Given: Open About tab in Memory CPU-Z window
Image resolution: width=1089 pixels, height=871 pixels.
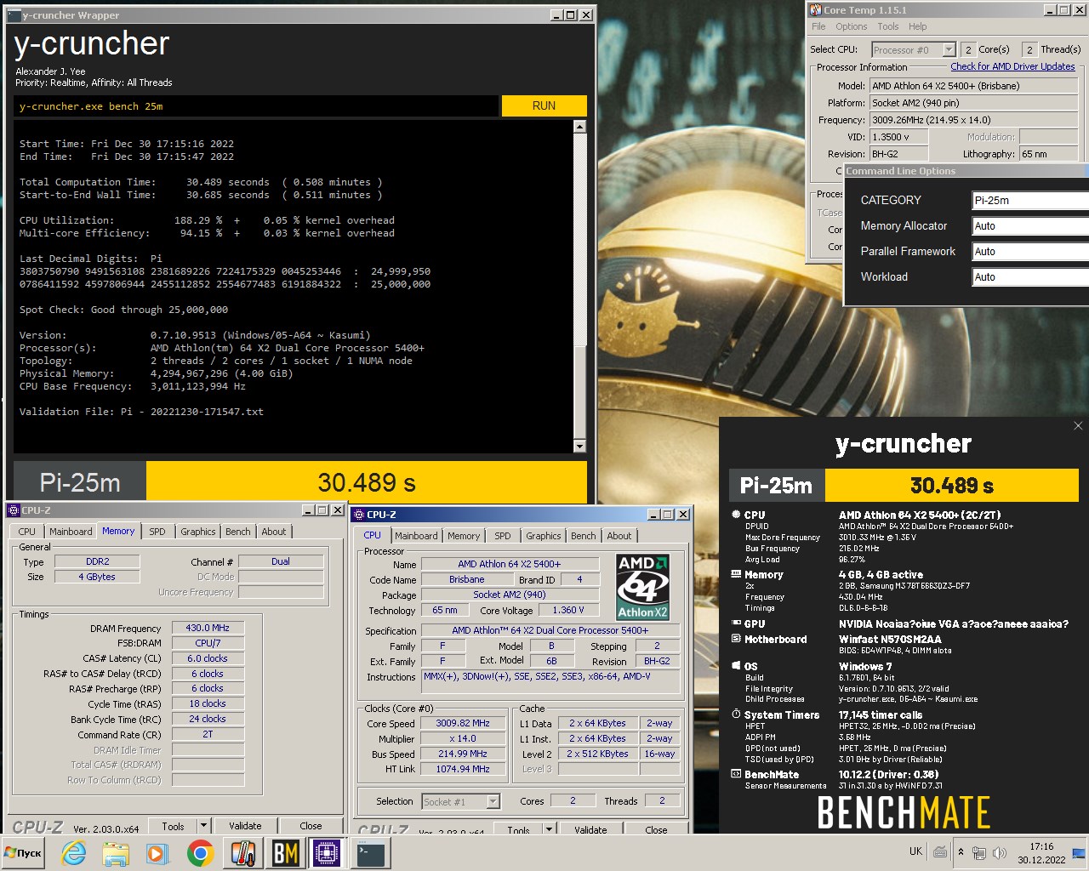Looking at the screenshot, I should point(274,532).
